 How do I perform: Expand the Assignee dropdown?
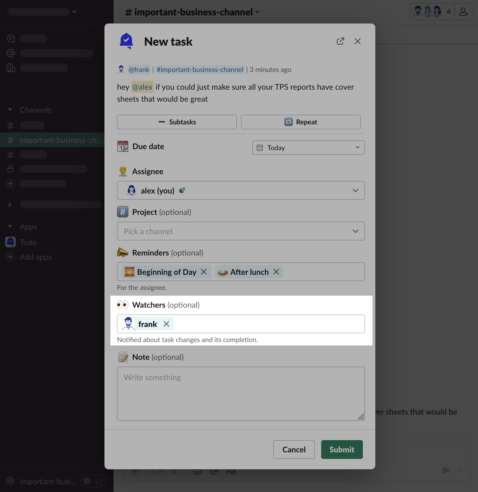241,191
